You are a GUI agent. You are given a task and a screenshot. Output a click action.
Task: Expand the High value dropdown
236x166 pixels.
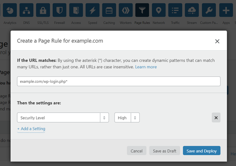click(x=127, y=118)
